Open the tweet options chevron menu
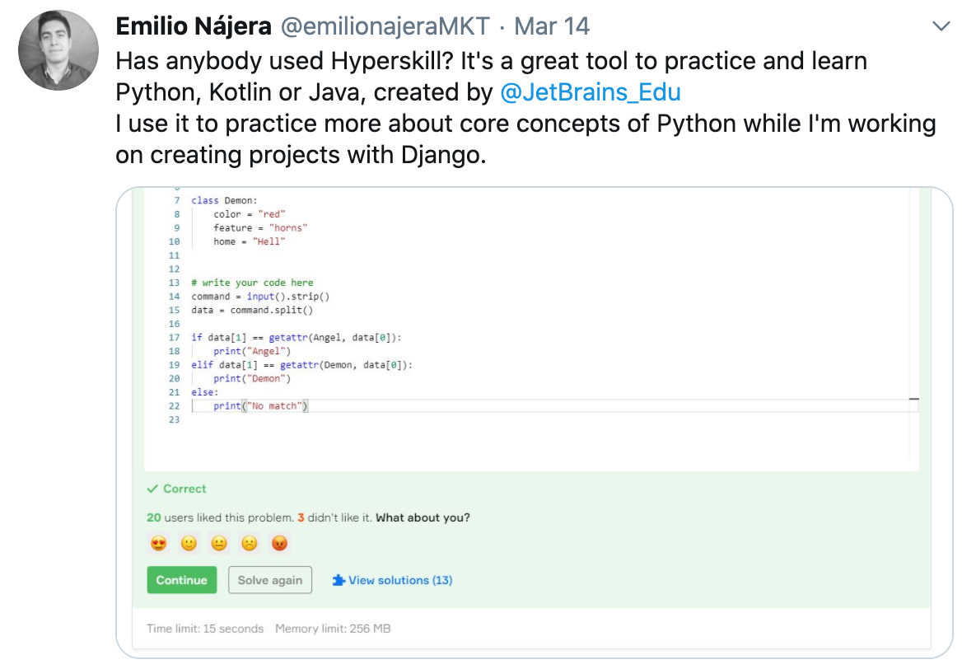976x669 pixels. 941,27
